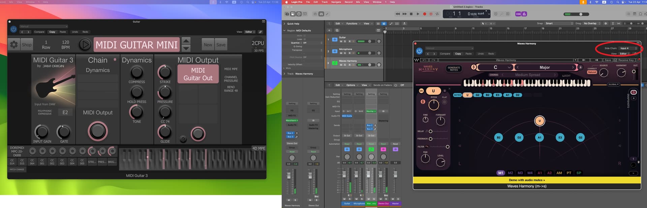Open the GLOBAL dropdown in Waves Harmony

tap(613, 84)
